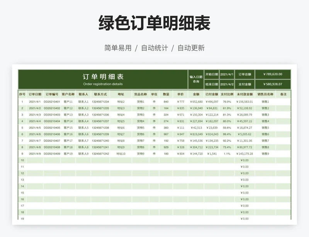Screen dimensions: 309x237
Task: Select the 支付金额 amount ¥580,928.07
Action: (x=272, y=84)
